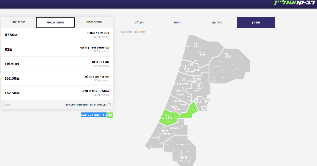This screenshot has width=317, height=166.
Task: Toggle the 50% senior discount prices checkbox
Action: [109, 105]
